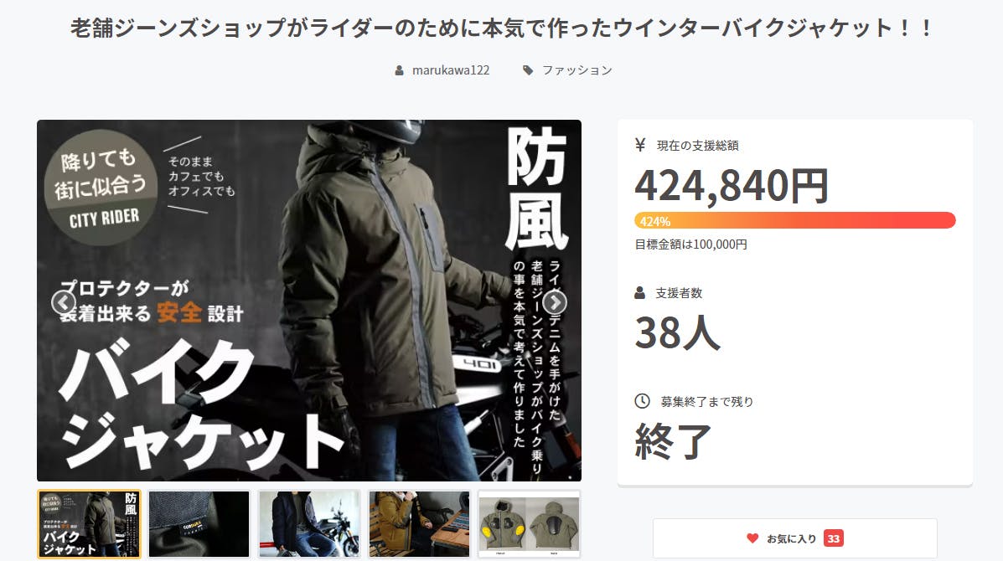Image resolution: width=1003 pixels, height=561 pixels.
Task: Select the fifth thumbnail showing jacket front and back
Action: 529,524
